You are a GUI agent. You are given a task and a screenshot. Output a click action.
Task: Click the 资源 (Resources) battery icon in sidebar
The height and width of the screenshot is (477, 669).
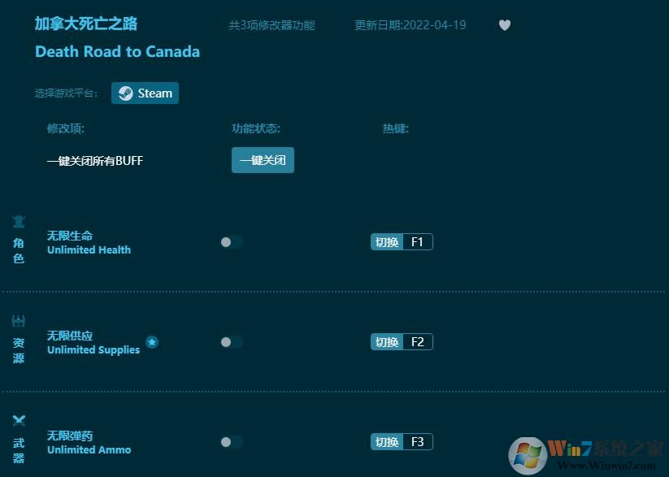coord(19,320)
